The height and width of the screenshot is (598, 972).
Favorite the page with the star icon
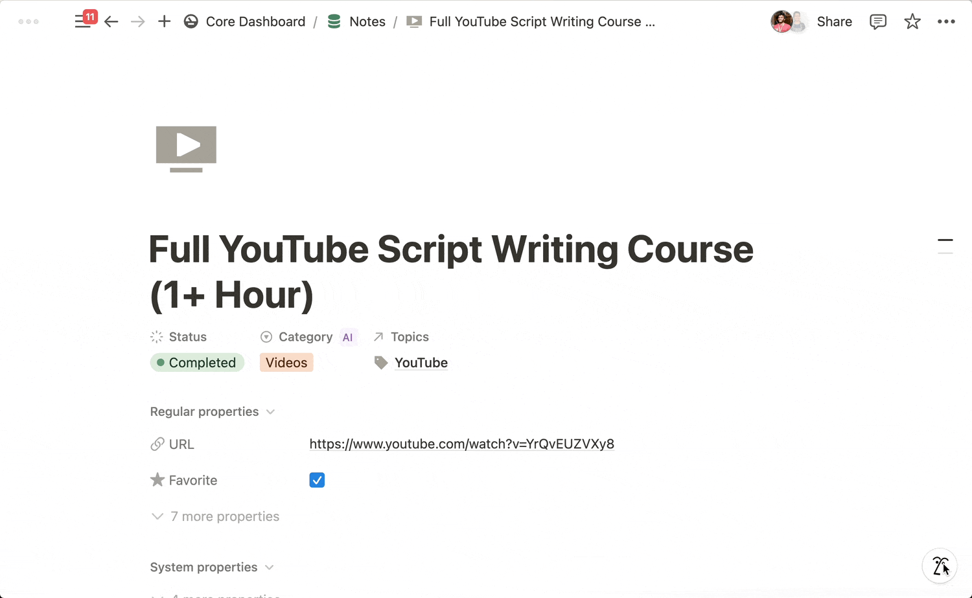coord(912,21)
